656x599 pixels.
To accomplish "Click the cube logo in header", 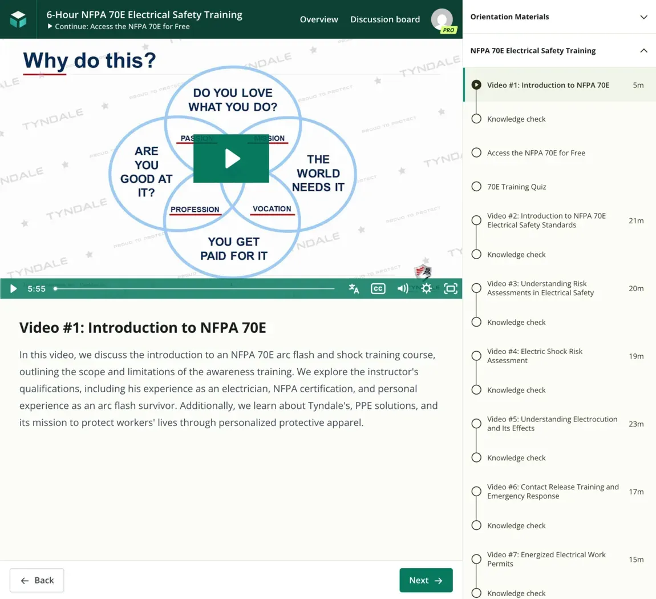I will click(x=18, y=19).
